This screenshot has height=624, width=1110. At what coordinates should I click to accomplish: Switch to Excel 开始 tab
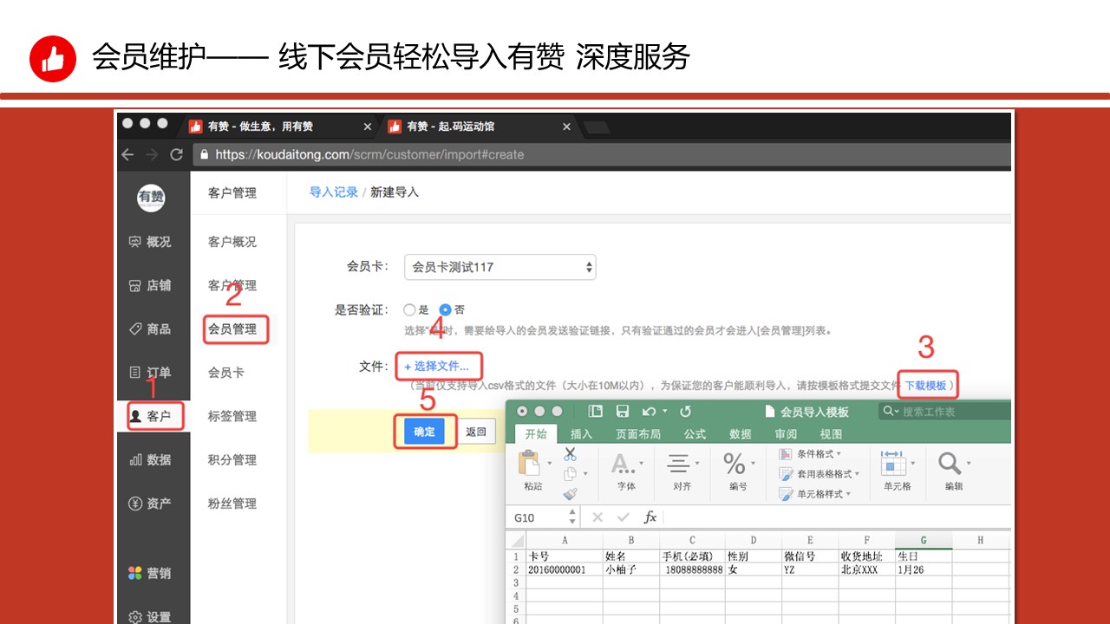point(536,434)
